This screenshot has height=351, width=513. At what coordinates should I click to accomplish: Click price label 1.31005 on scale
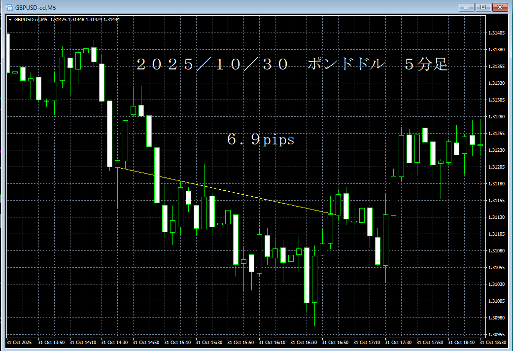[496, 301]
